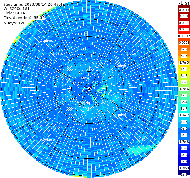
Task: Click the 6e-7 colorbar label
Action: (184, 102)
